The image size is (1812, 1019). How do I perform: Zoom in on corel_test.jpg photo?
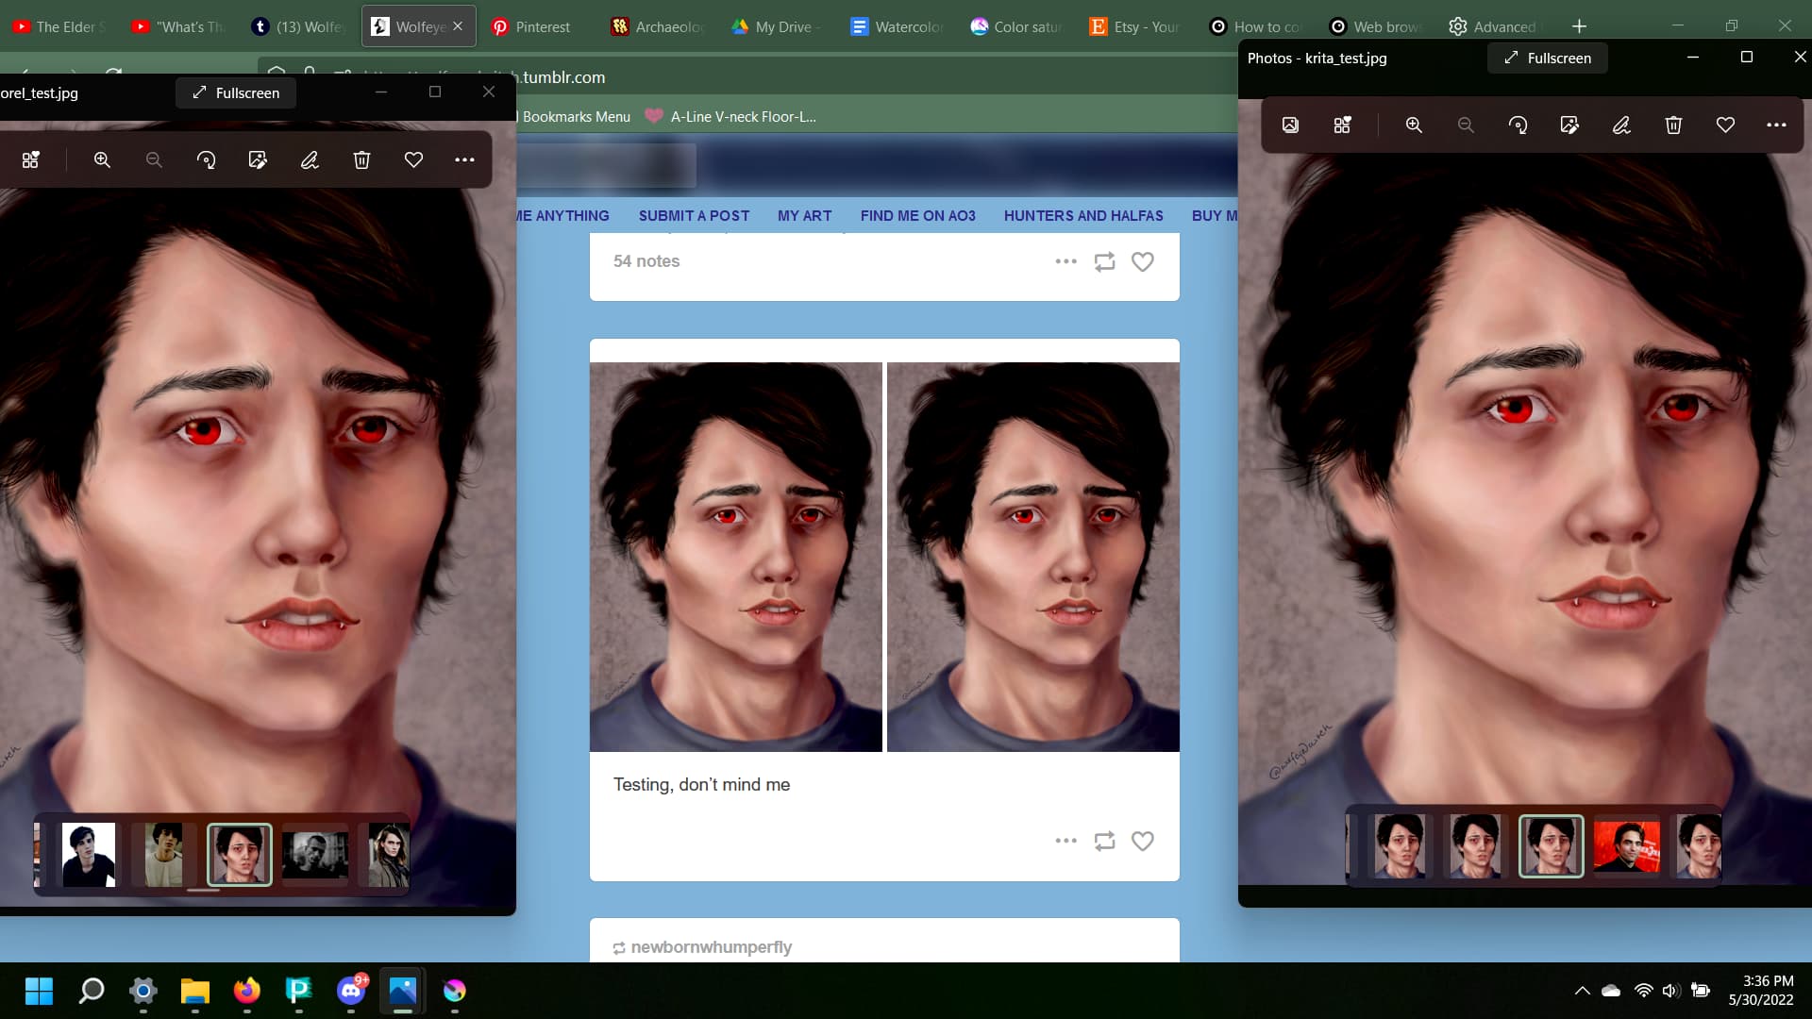click(102, 160)
